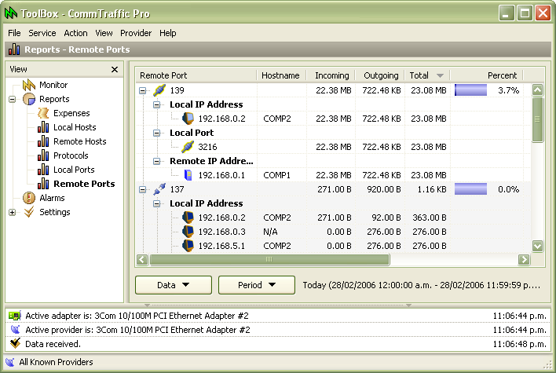The width and height of the screenshot is (556, 373).
Task: Click the Reports header bar chart icon
Action: [14, 49]
